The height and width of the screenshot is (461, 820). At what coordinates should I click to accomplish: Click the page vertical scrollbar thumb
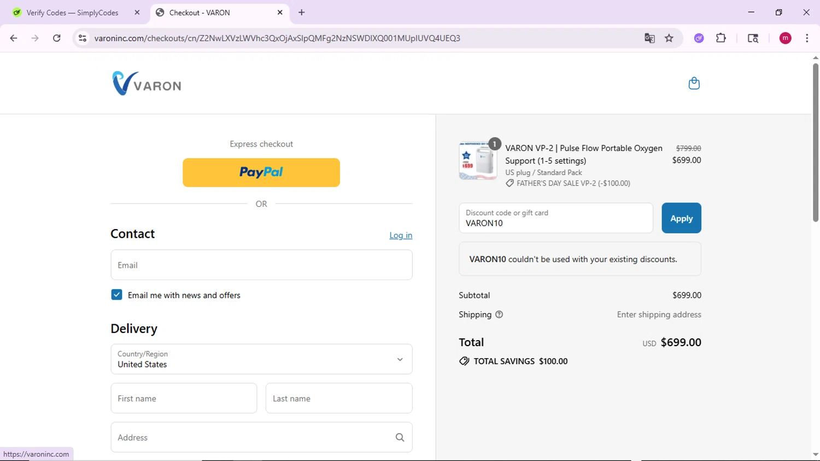point(815,142)
